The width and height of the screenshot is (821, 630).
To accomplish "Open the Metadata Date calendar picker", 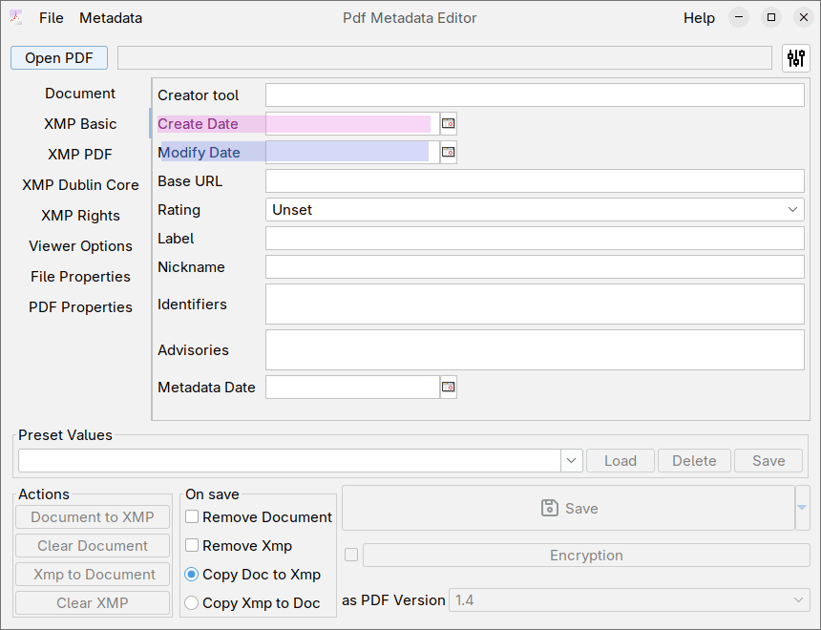I will (x=448, y=387).
